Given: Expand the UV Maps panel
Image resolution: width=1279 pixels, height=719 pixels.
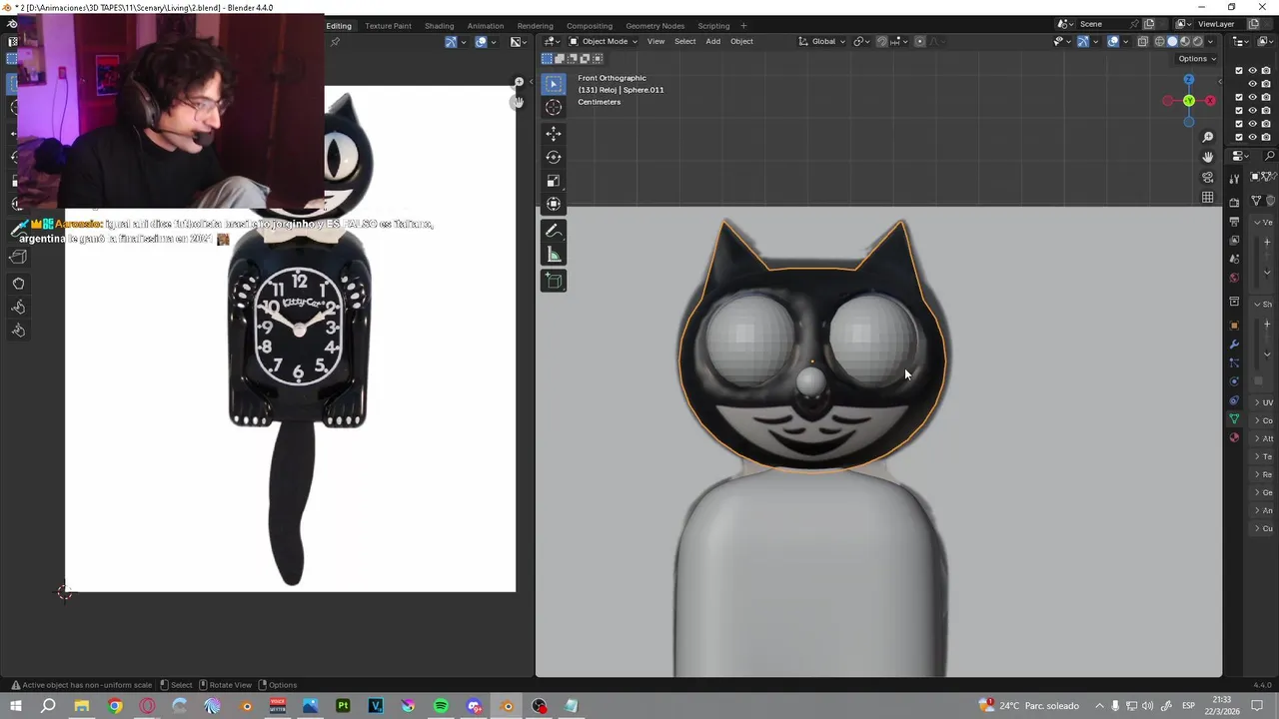Looking at the screenshot, I should [x=1264, y=402].
